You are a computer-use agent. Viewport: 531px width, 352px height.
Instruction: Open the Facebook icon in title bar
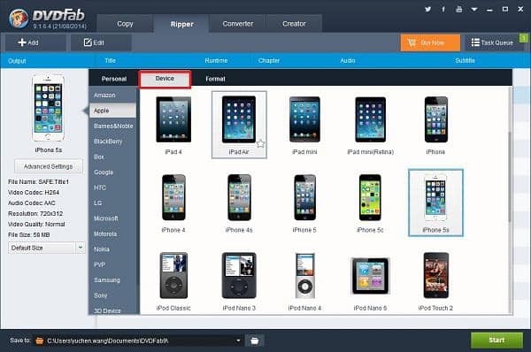[x=443, y=10]
